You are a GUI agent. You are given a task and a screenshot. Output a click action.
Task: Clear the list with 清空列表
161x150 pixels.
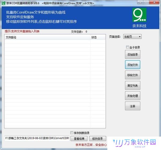click(x=133, y=85)
